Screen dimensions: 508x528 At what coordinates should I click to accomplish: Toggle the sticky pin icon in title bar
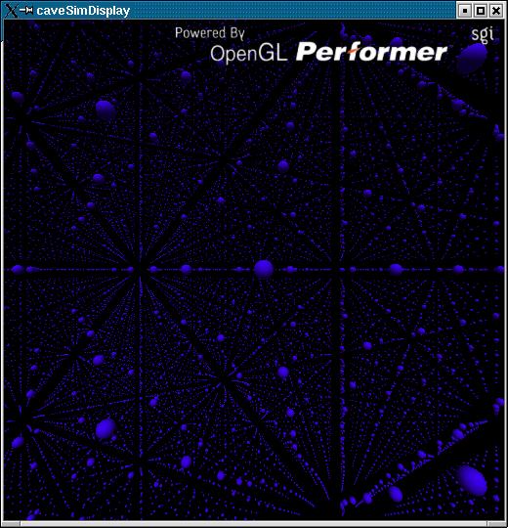coord(25,11)
